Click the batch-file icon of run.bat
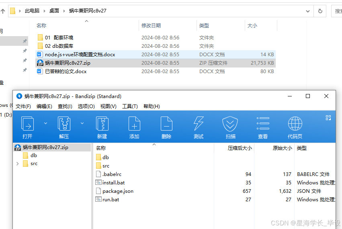 [98, 199]
